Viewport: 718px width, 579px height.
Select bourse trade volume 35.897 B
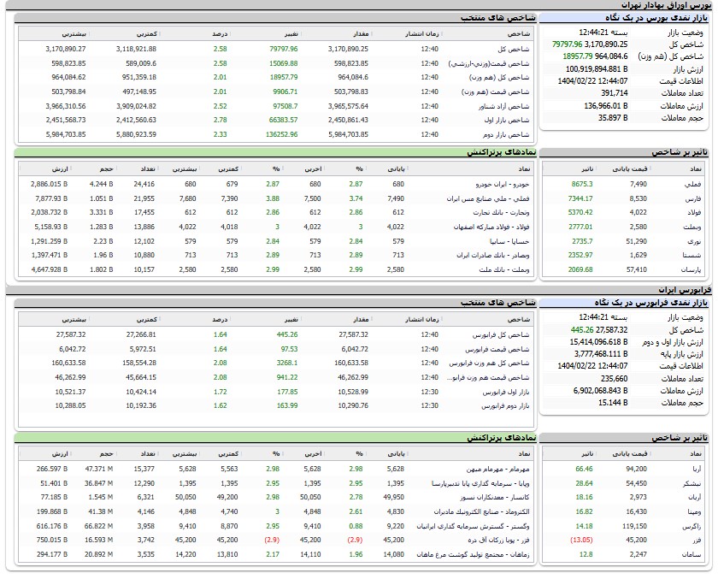coord(613,118)
